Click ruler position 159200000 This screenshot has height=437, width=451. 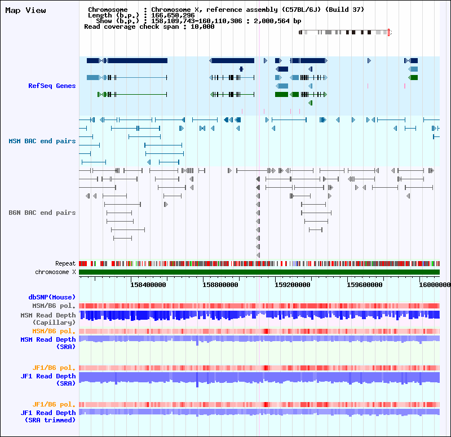pos(293,285)
